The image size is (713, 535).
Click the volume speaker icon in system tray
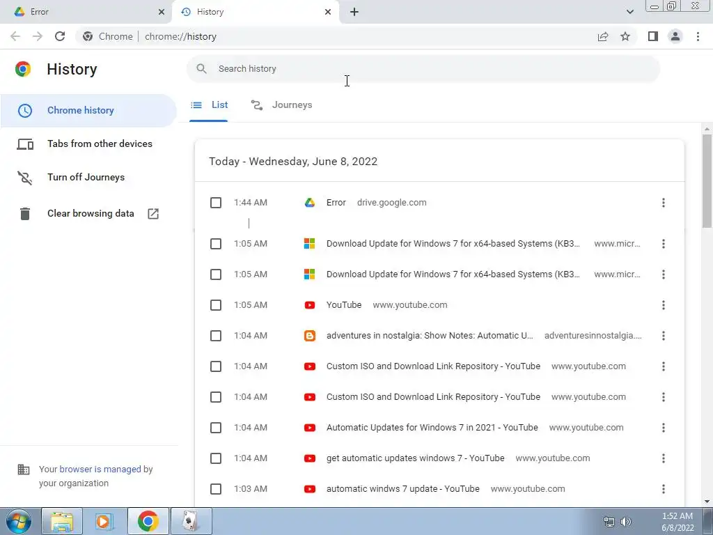tap(626, 522)
